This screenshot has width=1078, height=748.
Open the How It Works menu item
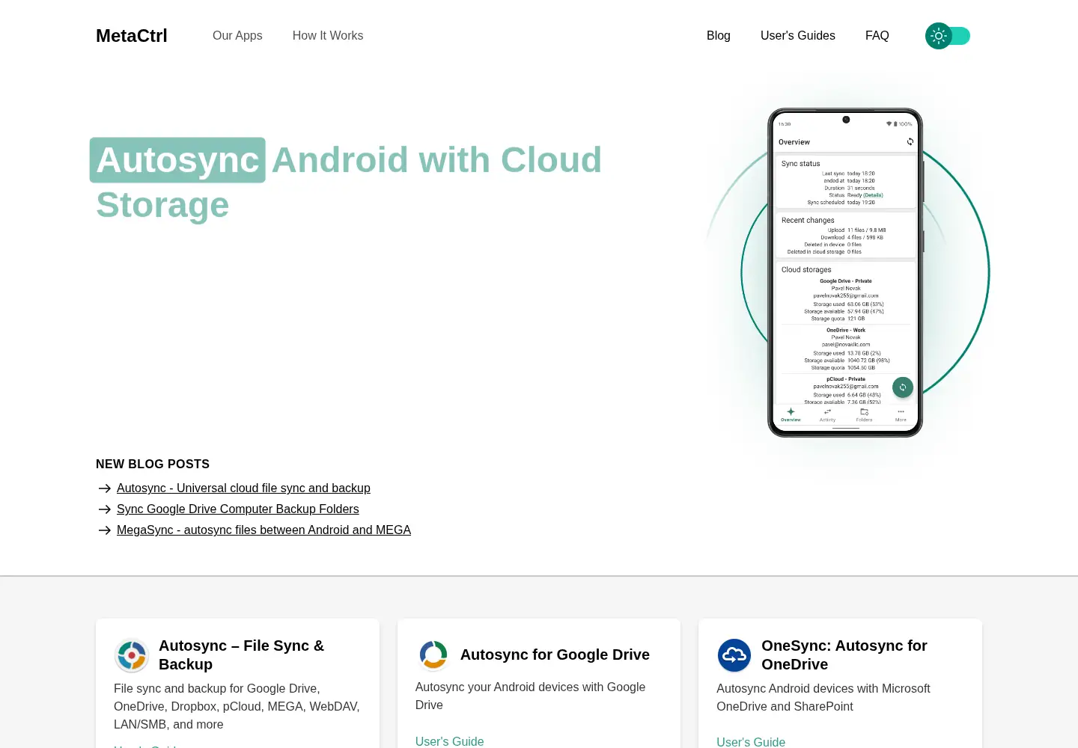tap(328, 36)
